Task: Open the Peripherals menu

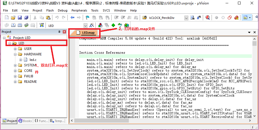Action: point(79,10)
